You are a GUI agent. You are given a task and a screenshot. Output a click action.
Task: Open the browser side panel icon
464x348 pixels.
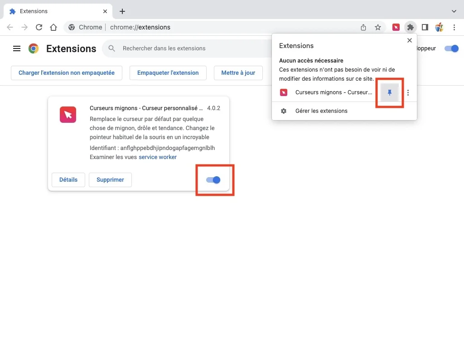click(425, 27)
